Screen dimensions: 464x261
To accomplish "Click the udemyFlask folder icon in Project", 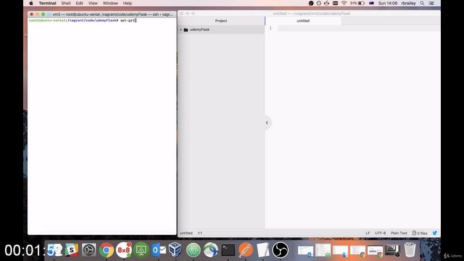I will (x=186, y=30).
